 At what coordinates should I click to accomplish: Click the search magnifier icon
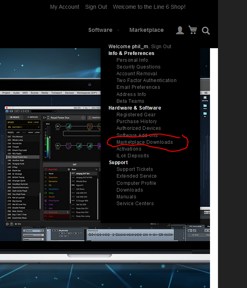tap(206, 31)
